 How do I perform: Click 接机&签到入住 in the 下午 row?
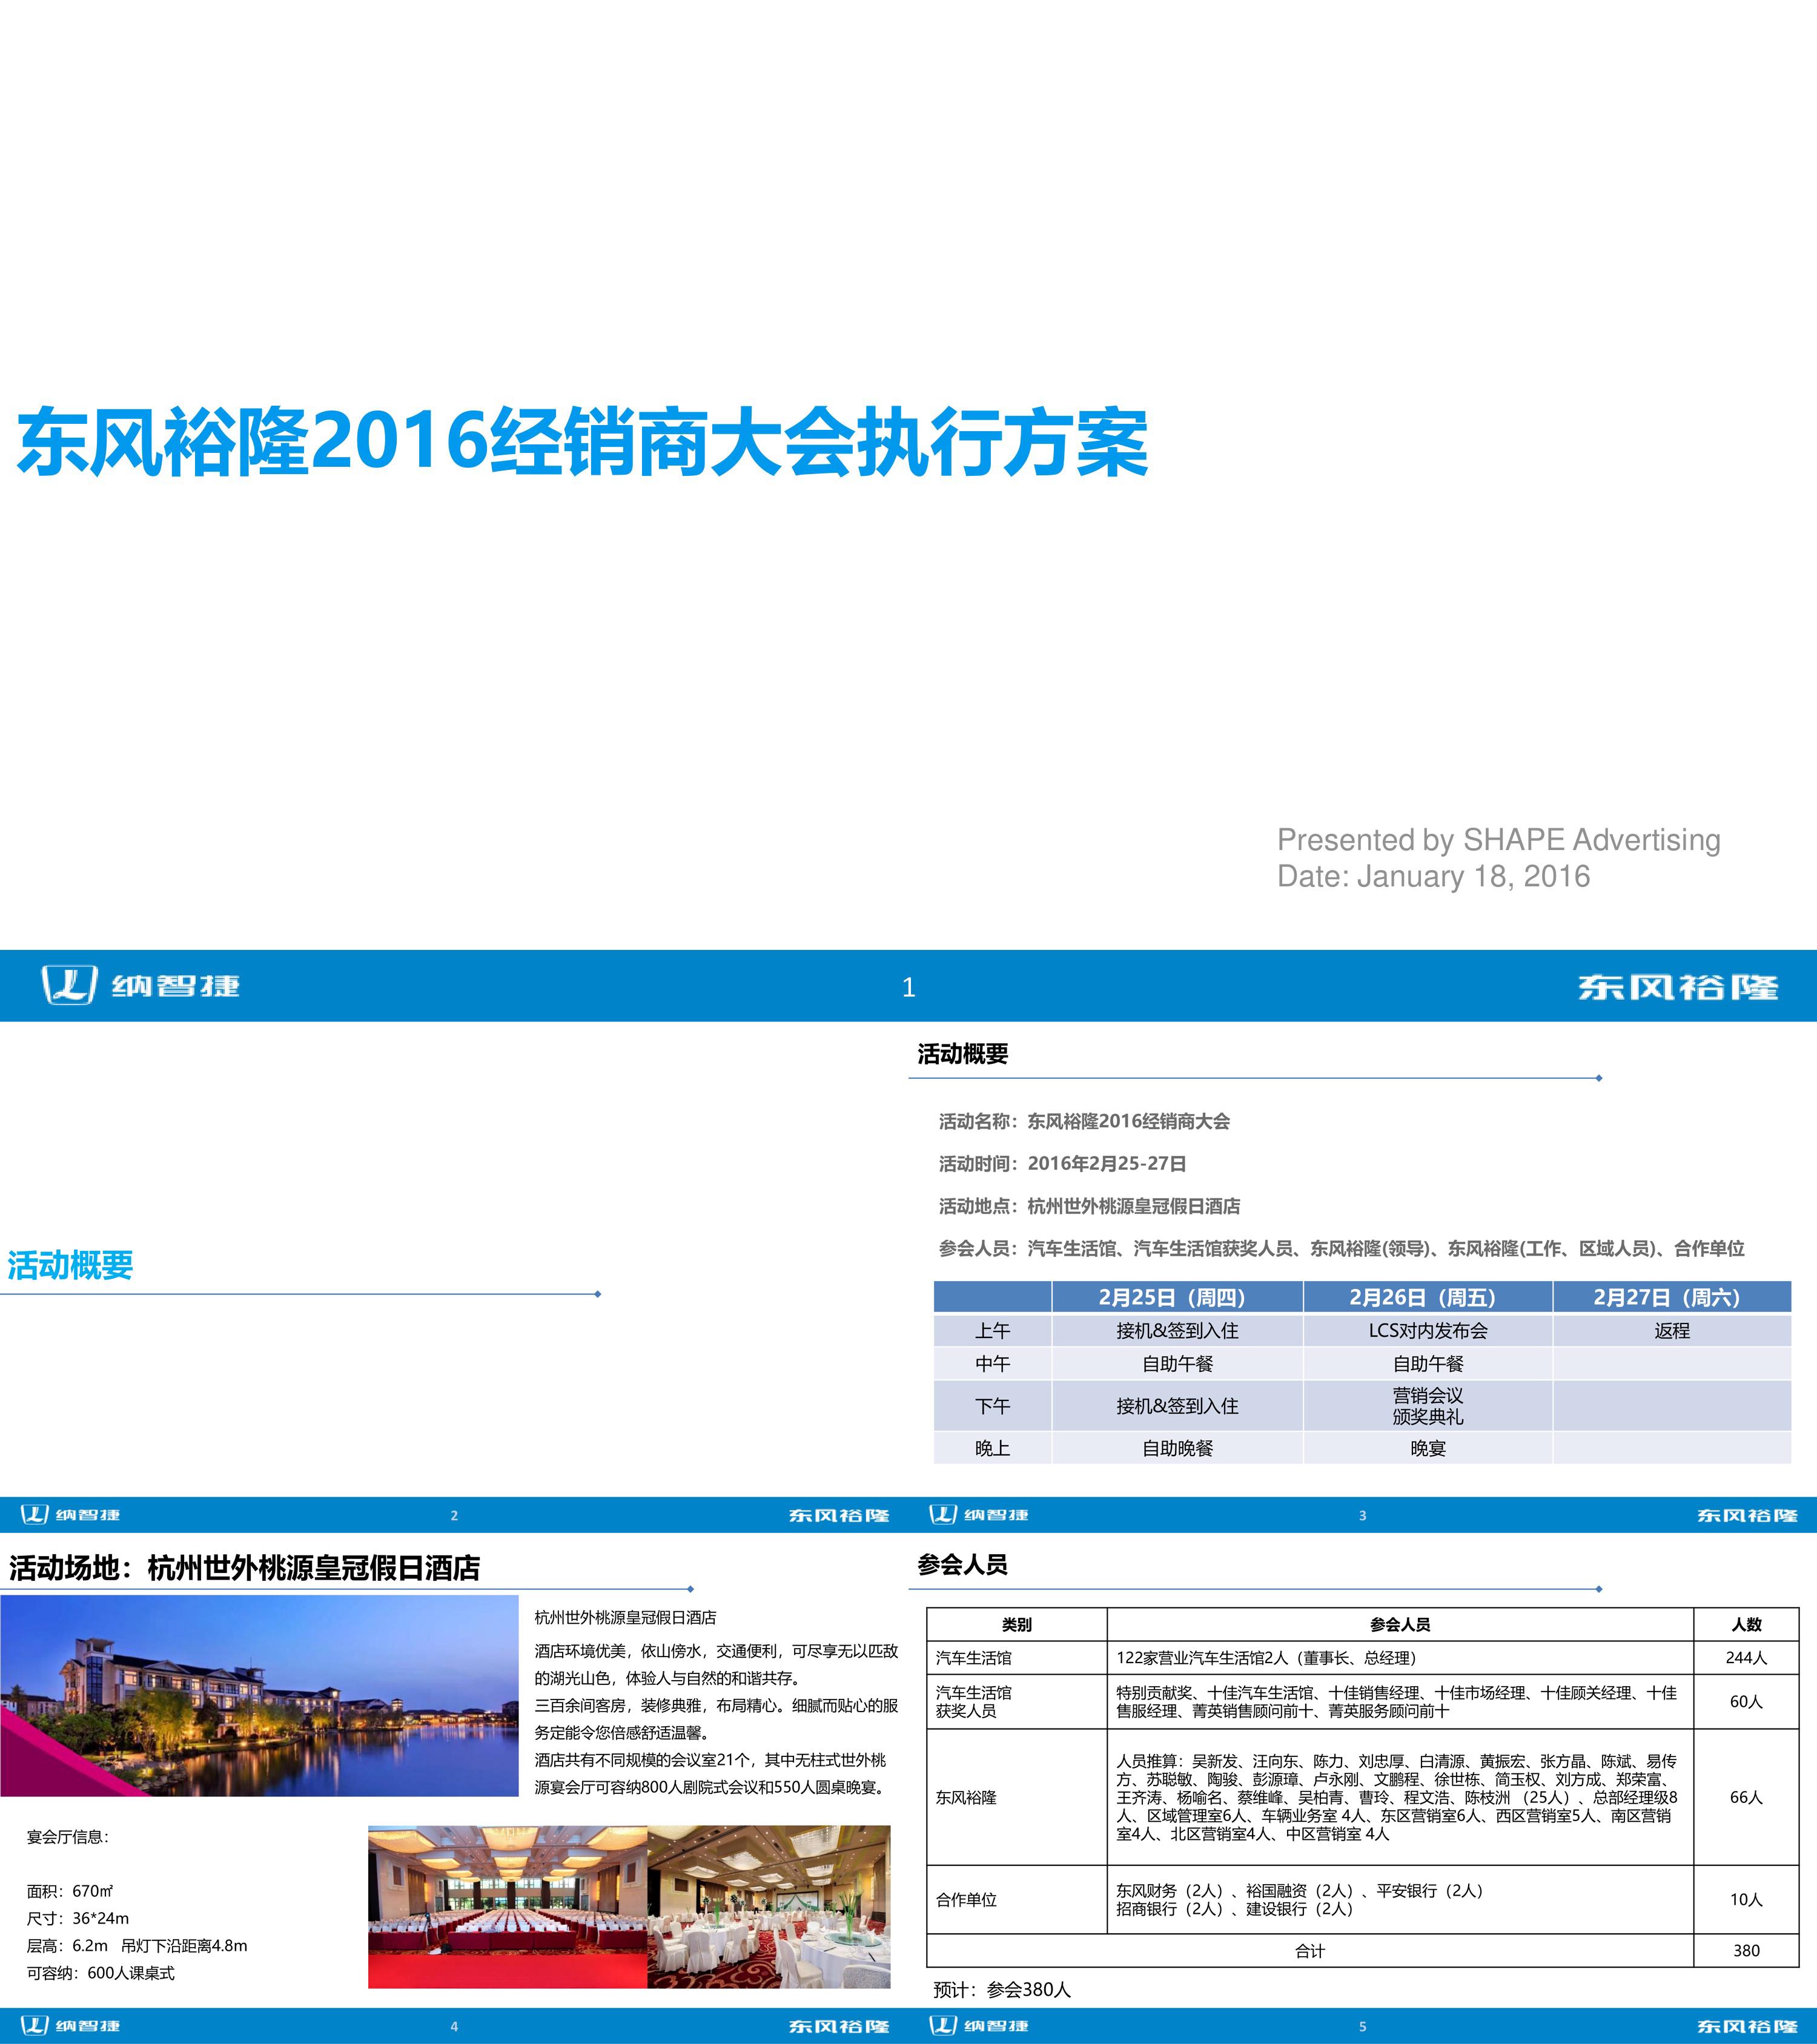coord(1177,1405)
